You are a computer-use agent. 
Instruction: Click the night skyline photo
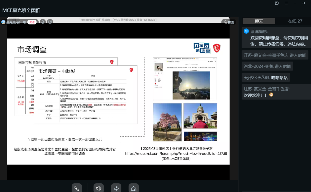point(200,136)
